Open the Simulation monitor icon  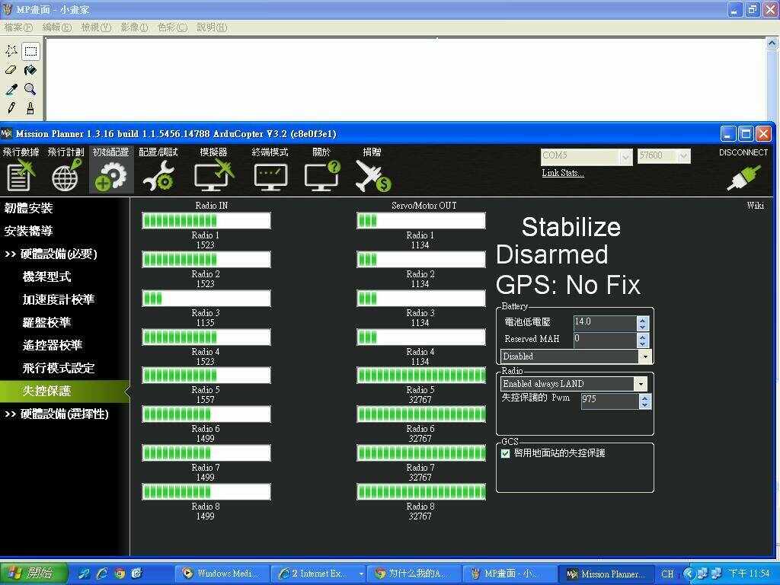coord(213,174)
